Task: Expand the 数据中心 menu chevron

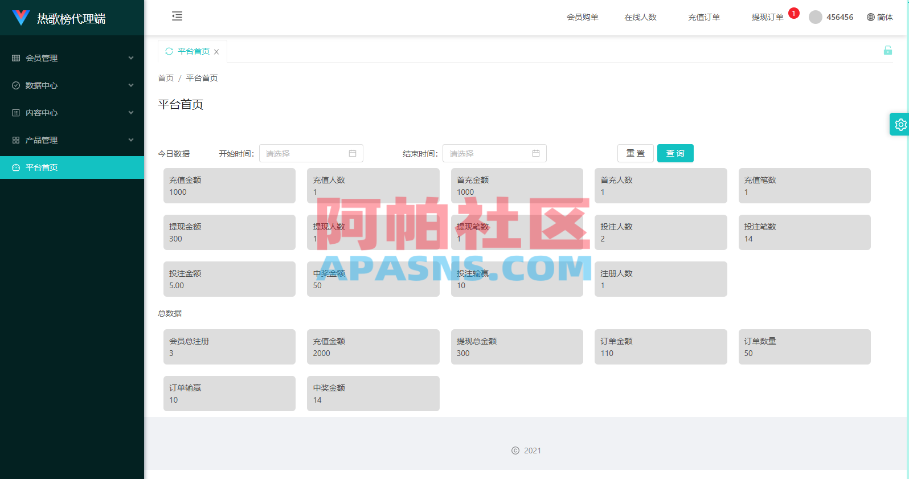Action: 131,85
